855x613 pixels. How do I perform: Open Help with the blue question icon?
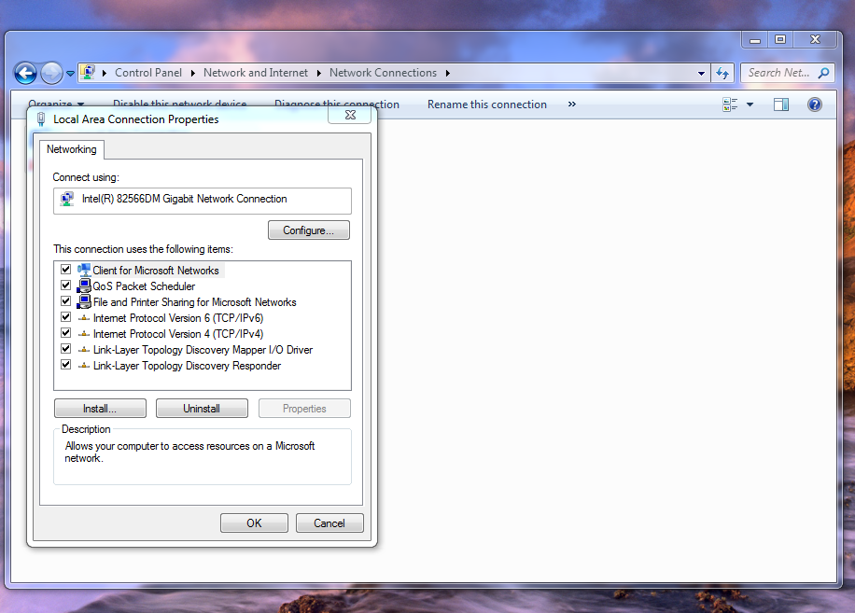pos(815,104)
